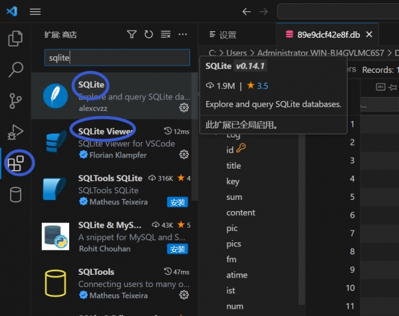This screenshot has width=399, height=316.
Task: Install the SQLTools SQLite extension
Action: coord(178,202)
